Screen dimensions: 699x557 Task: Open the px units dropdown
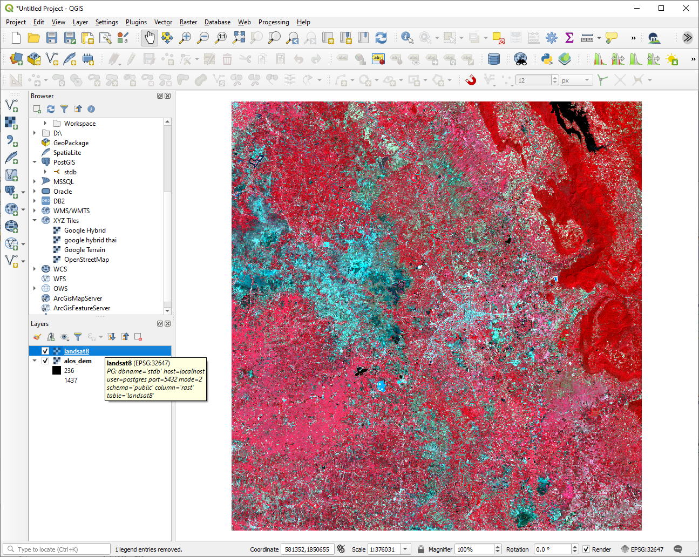pyautogui.click(x=587, y=80)
